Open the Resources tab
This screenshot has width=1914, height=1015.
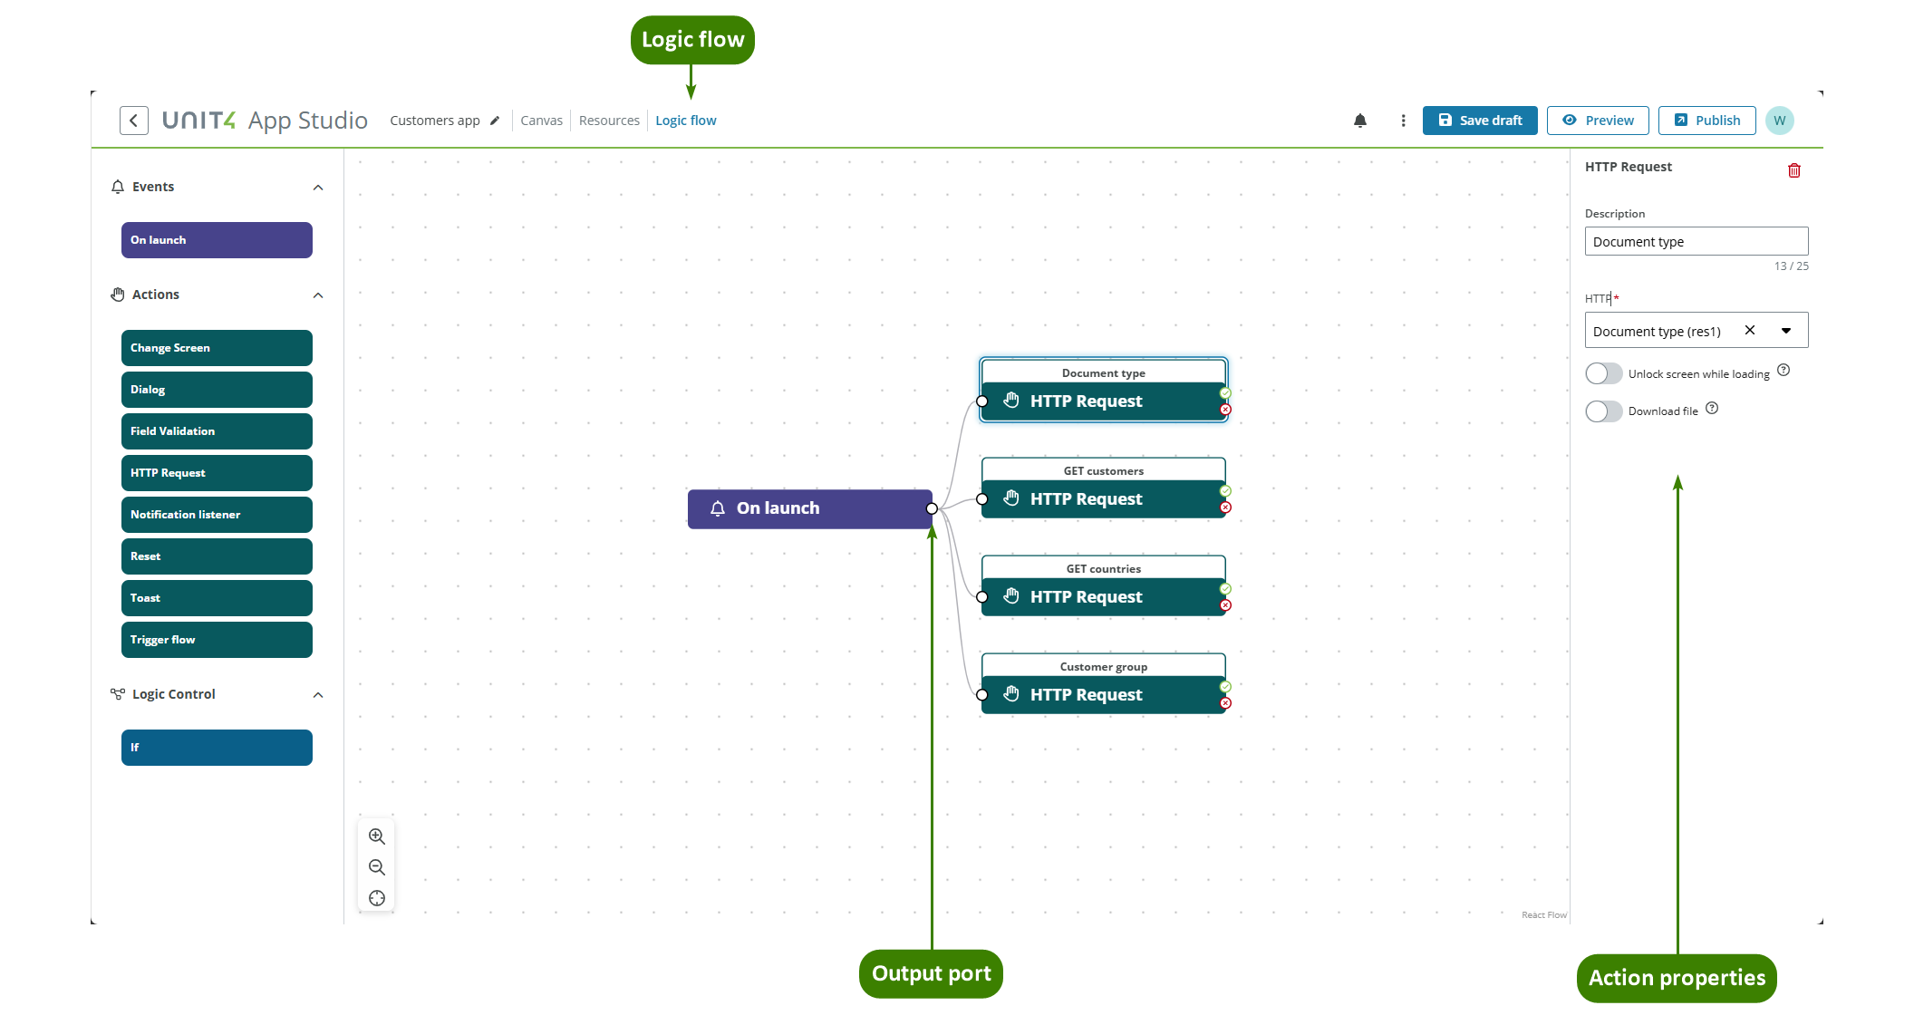[608, 120]
